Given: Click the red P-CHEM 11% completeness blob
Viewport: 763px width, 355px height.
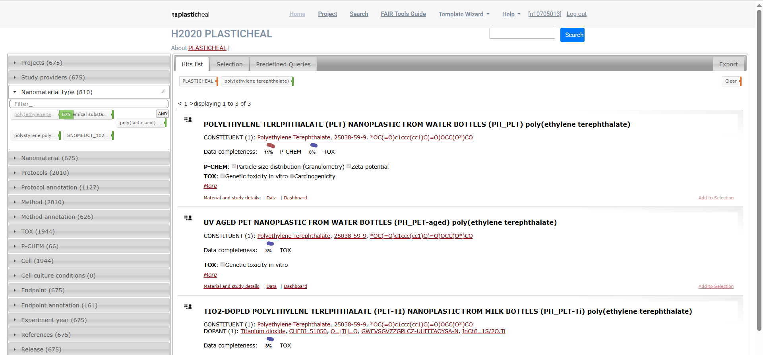Looking at the screenshot, I should coord(271,146).
